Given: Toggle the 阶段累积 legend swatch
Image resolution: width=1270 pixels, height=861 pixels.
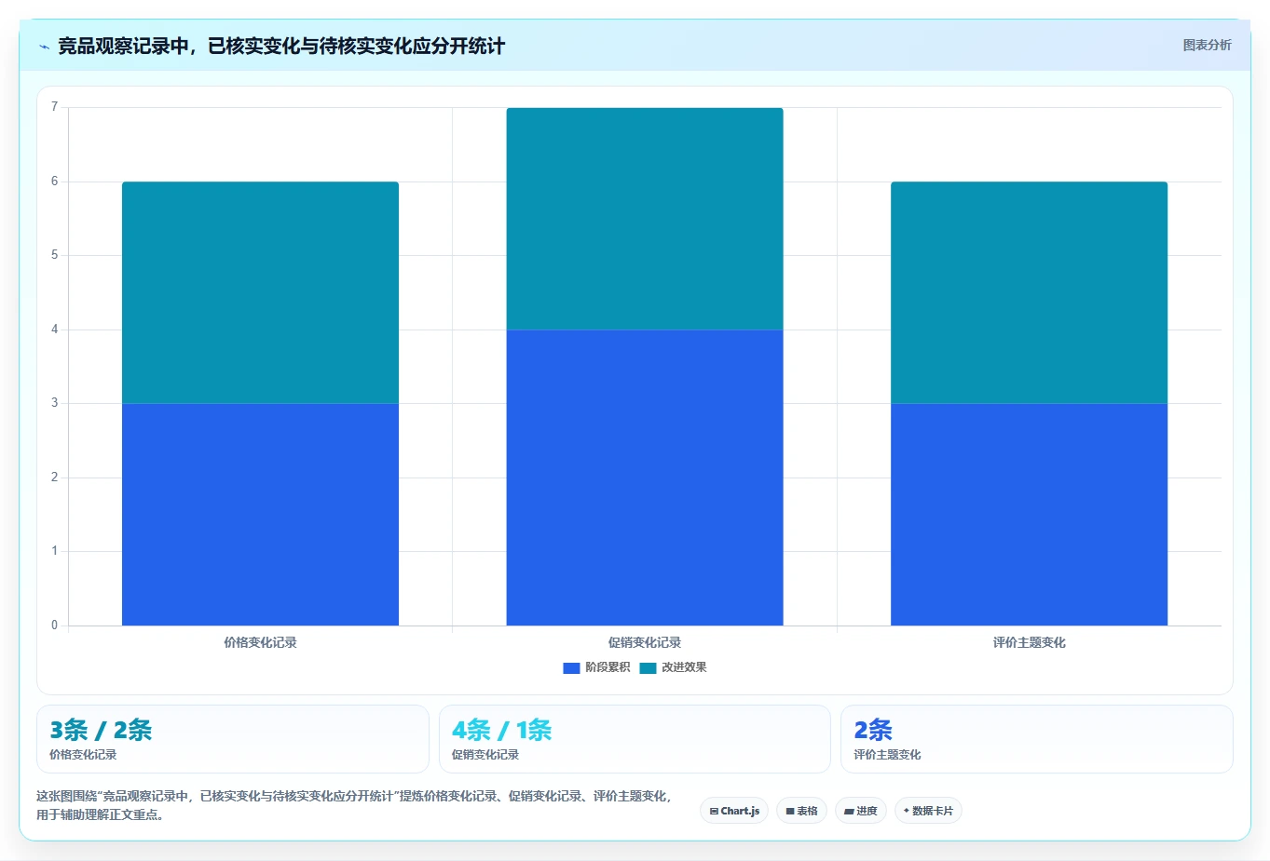Looking at the screenshot, I should coord(571,667).
